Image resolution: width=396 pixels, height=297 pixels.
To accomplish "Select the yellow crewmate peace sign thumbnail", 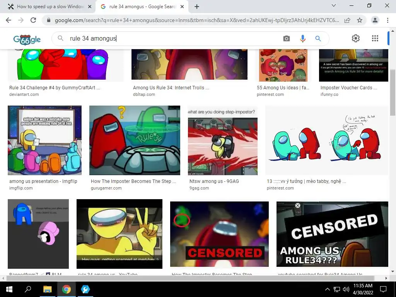I will coord(119,234).
